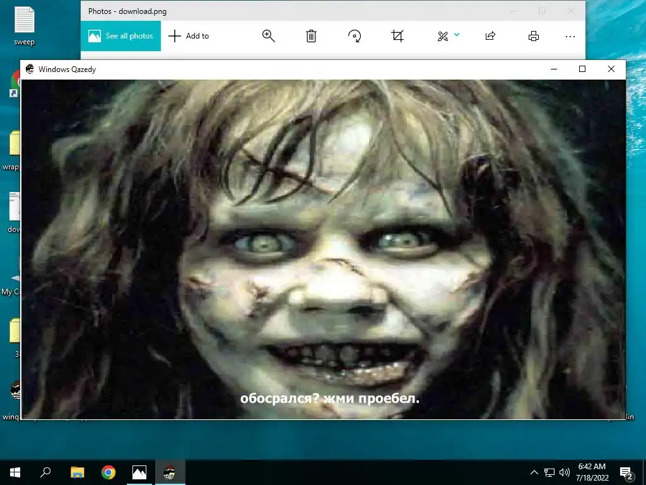646x485 pixels.
Task: Open volume control tray icon
Action: (565, 472)
